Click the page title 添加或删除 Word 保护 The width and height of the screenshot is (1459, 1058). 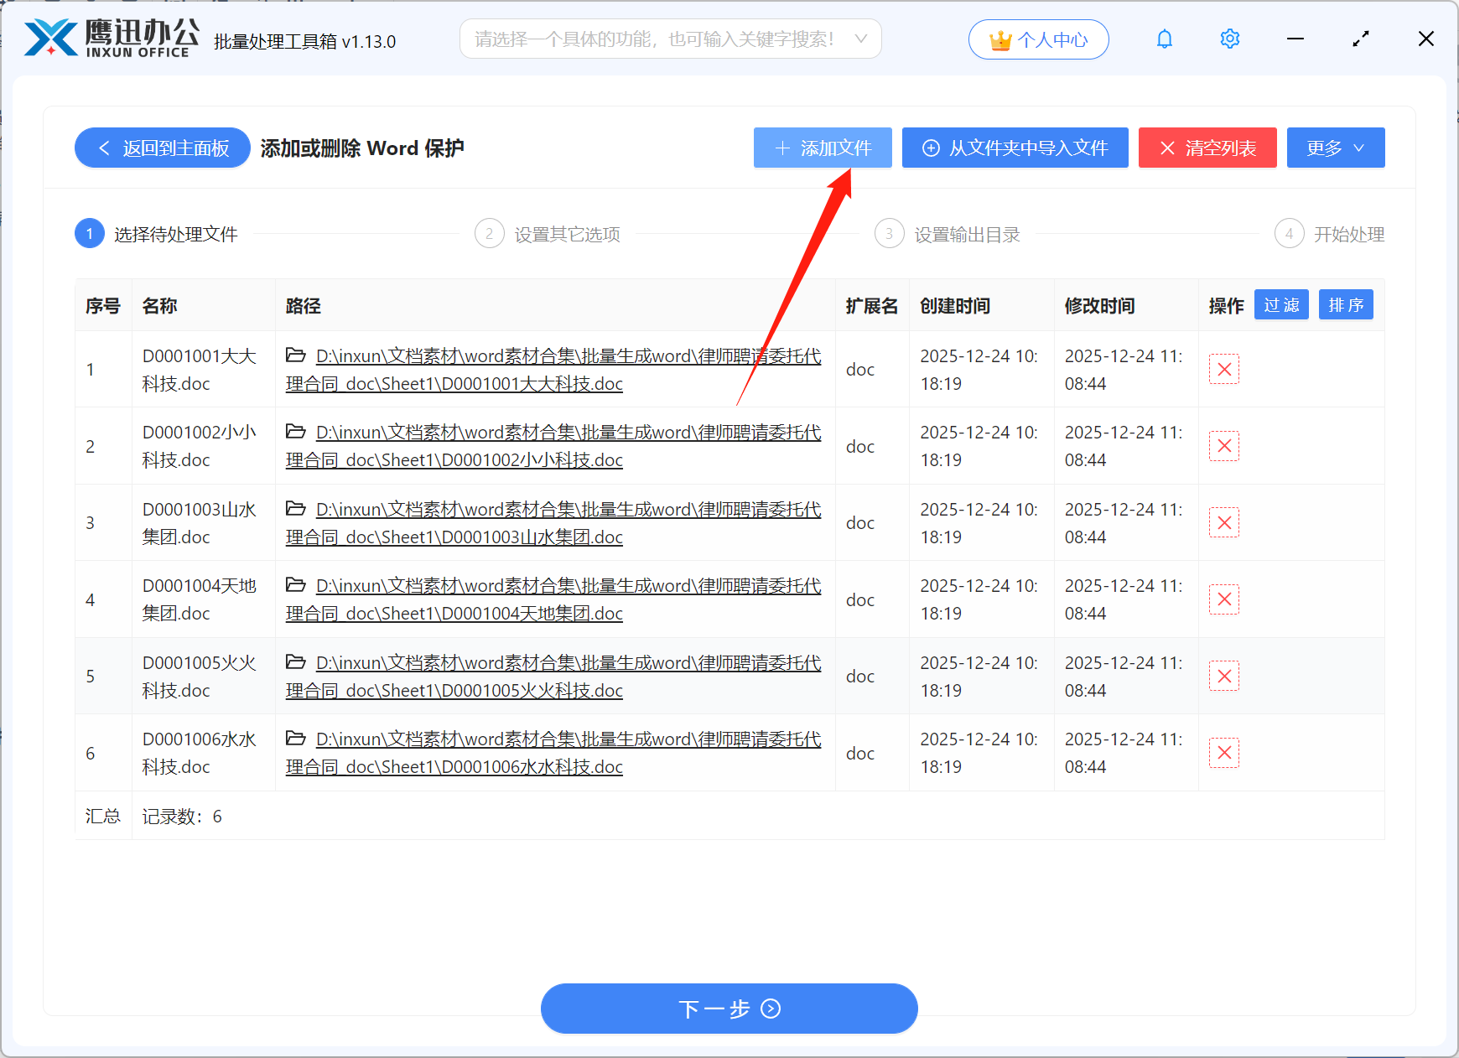point(362,148)
